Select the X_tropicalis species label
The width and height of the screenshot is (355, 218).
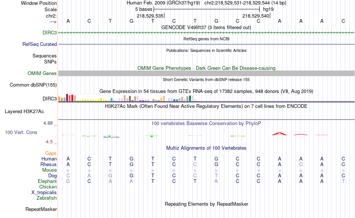tap(44, 193)
